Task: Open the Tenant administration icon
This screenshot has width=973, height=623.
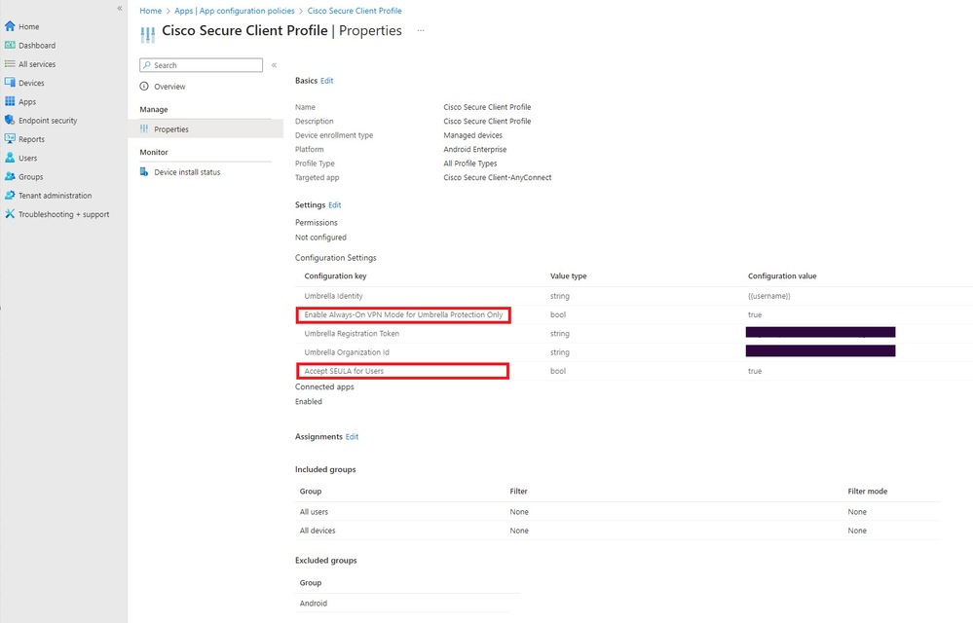Action: click(10, 196)
